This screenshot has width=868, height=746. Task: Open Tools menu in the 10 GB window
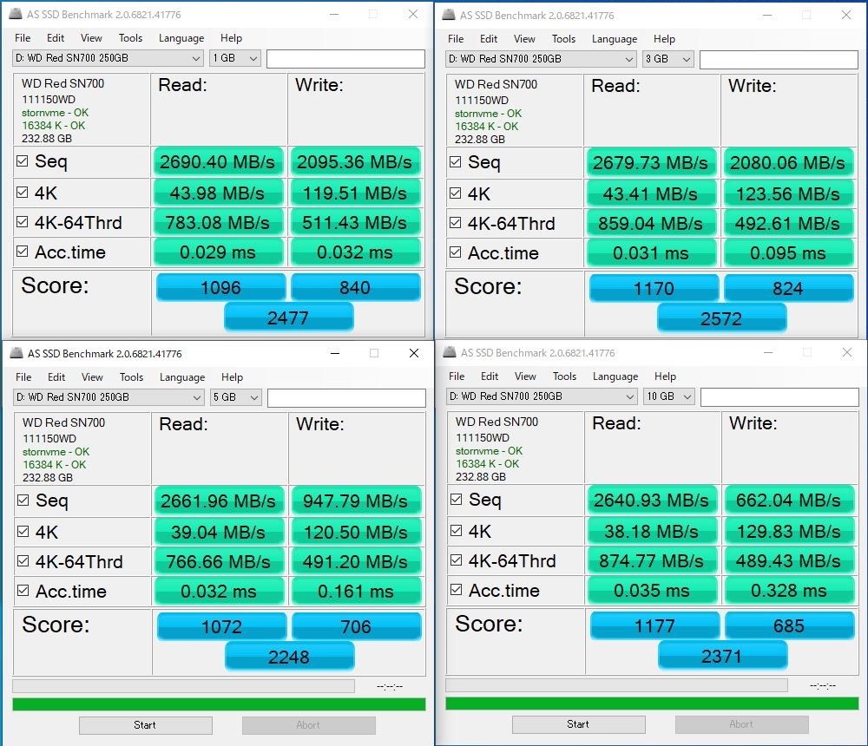(x=565, y=376)
